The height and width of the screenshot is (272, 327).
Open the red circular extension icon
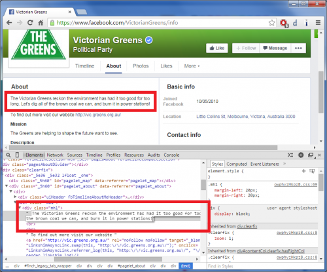point(284,23)
